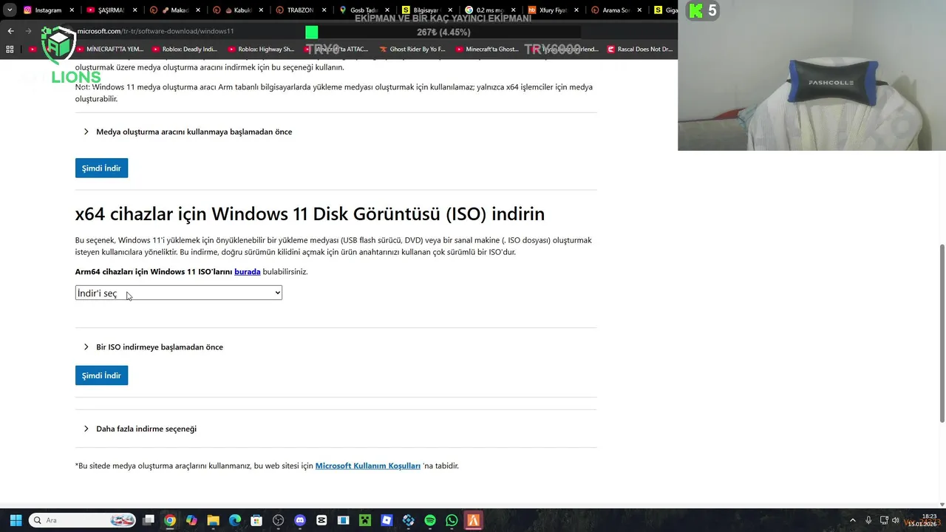This screenshot has width=946, height=532.
Task: Open Spotify from the taskbar
Action: click(430, 520)
